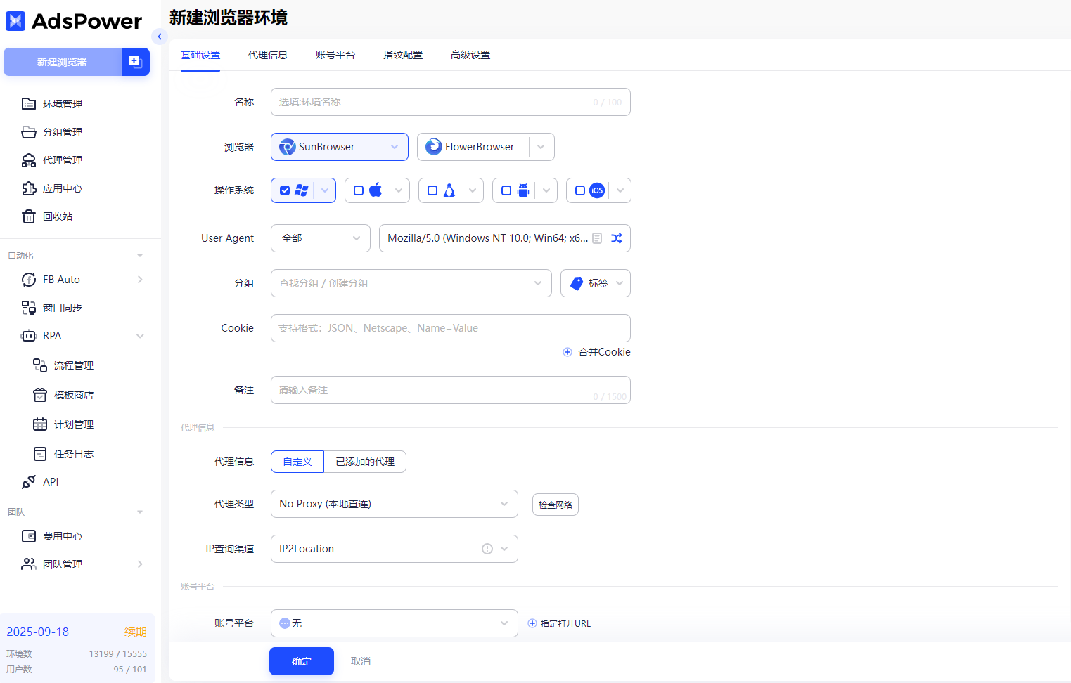Expand the iOS version dropdown arrow

tap(620, 190)
